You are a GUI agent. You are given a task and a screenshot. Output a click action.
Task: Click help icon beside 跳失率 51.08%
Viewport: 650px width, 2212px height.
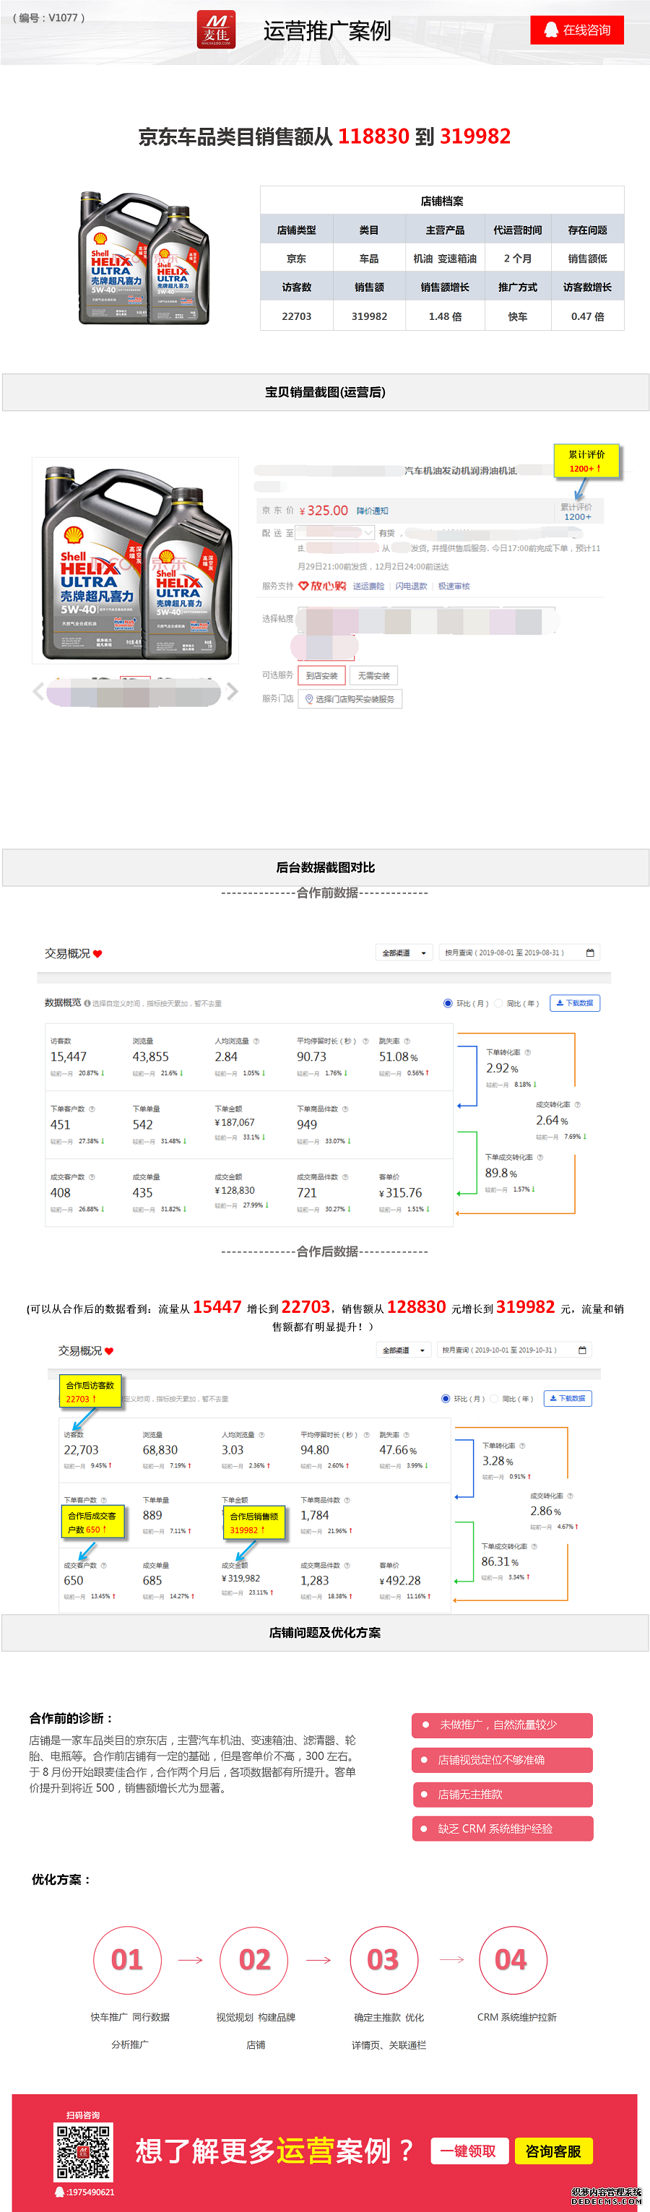click(407, 1041)
